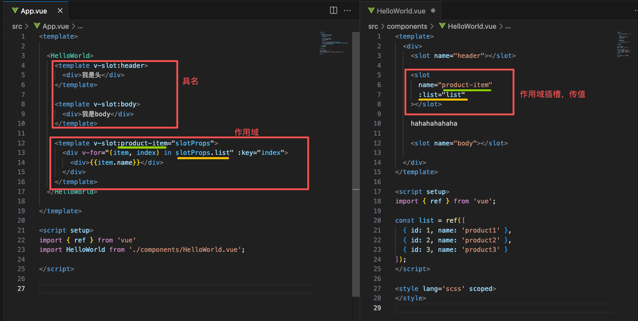
Task: Click the 'hahahahahaha' text line
Action: pos(434,123)
